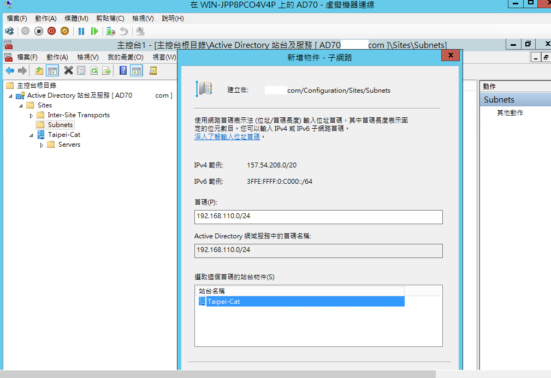Screen dimensions: 551x378
Task: Collapse the Sites tree node
Action: [x=21, y=106]
